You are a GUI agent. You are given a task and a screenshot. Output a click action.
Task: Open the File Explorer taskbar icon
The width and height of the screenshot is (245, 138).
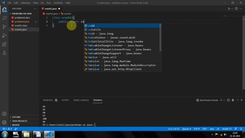point(26,135)
